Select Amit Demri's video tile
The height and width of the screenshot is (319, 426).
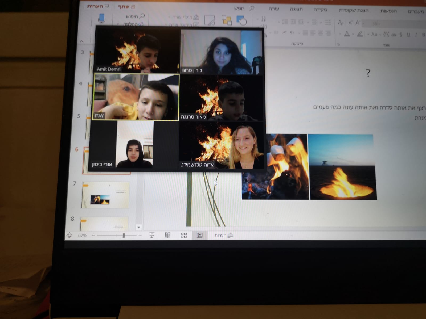pos(137,51)
